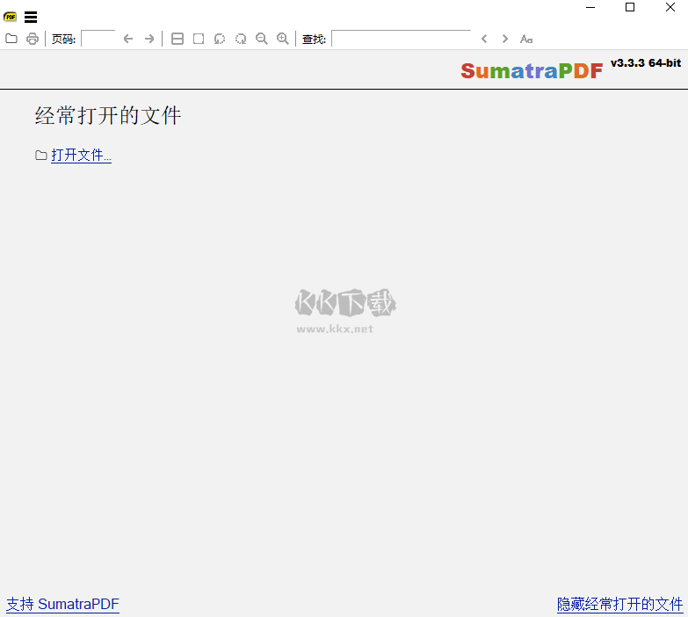The width and height of the screenshot is (688, 617).
Task: Open the '打开文件...' link
Action: [x=81, y=156]
